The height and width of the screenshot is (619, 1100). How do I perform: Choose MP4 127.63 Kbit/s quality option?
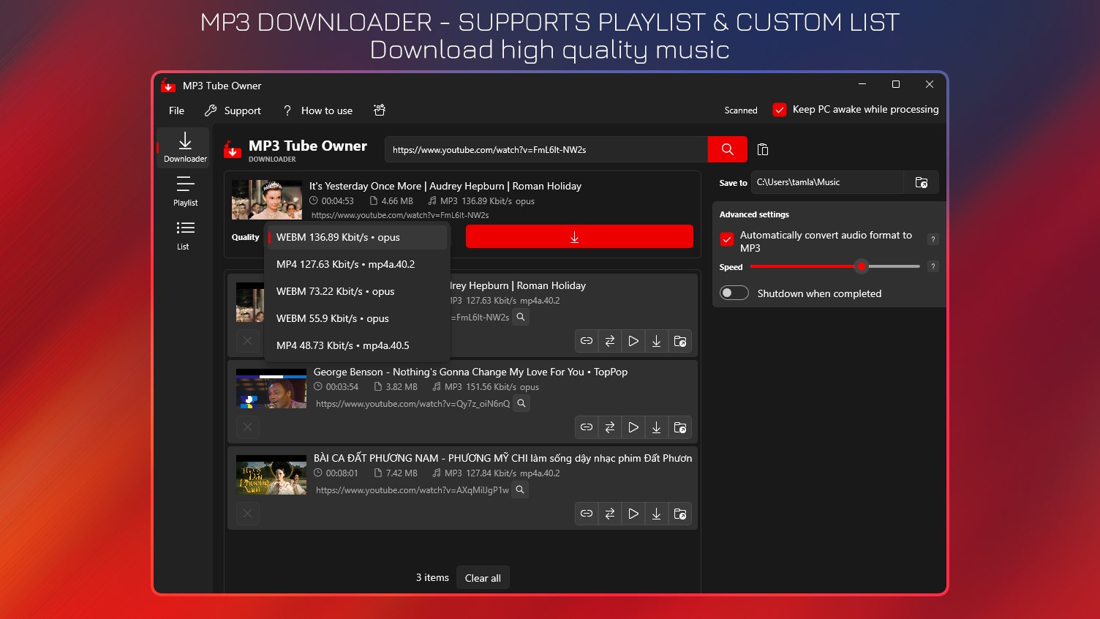click(x=344, y=264)
